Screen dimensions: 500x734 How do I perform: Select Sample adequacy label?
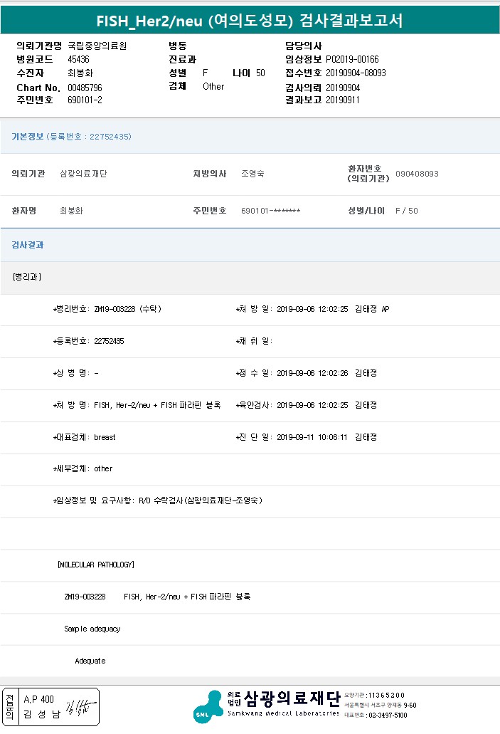92,629
